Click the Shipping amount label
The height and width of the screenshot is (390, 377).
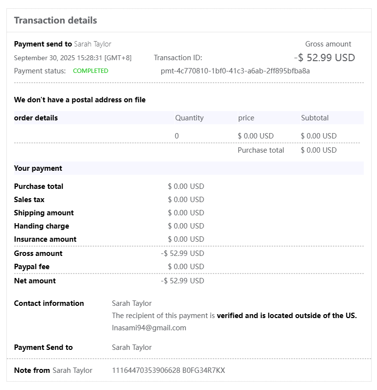click(x=44, y=213)
